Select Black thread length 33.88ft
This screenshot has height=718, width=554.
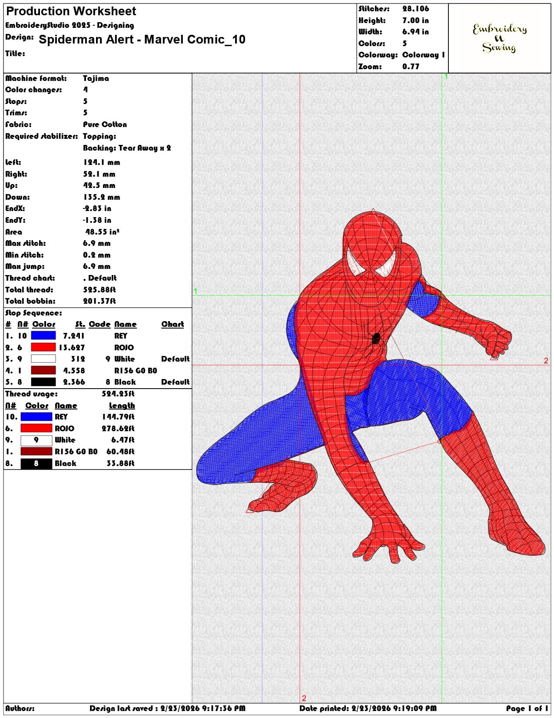click(x=120, y=463)
